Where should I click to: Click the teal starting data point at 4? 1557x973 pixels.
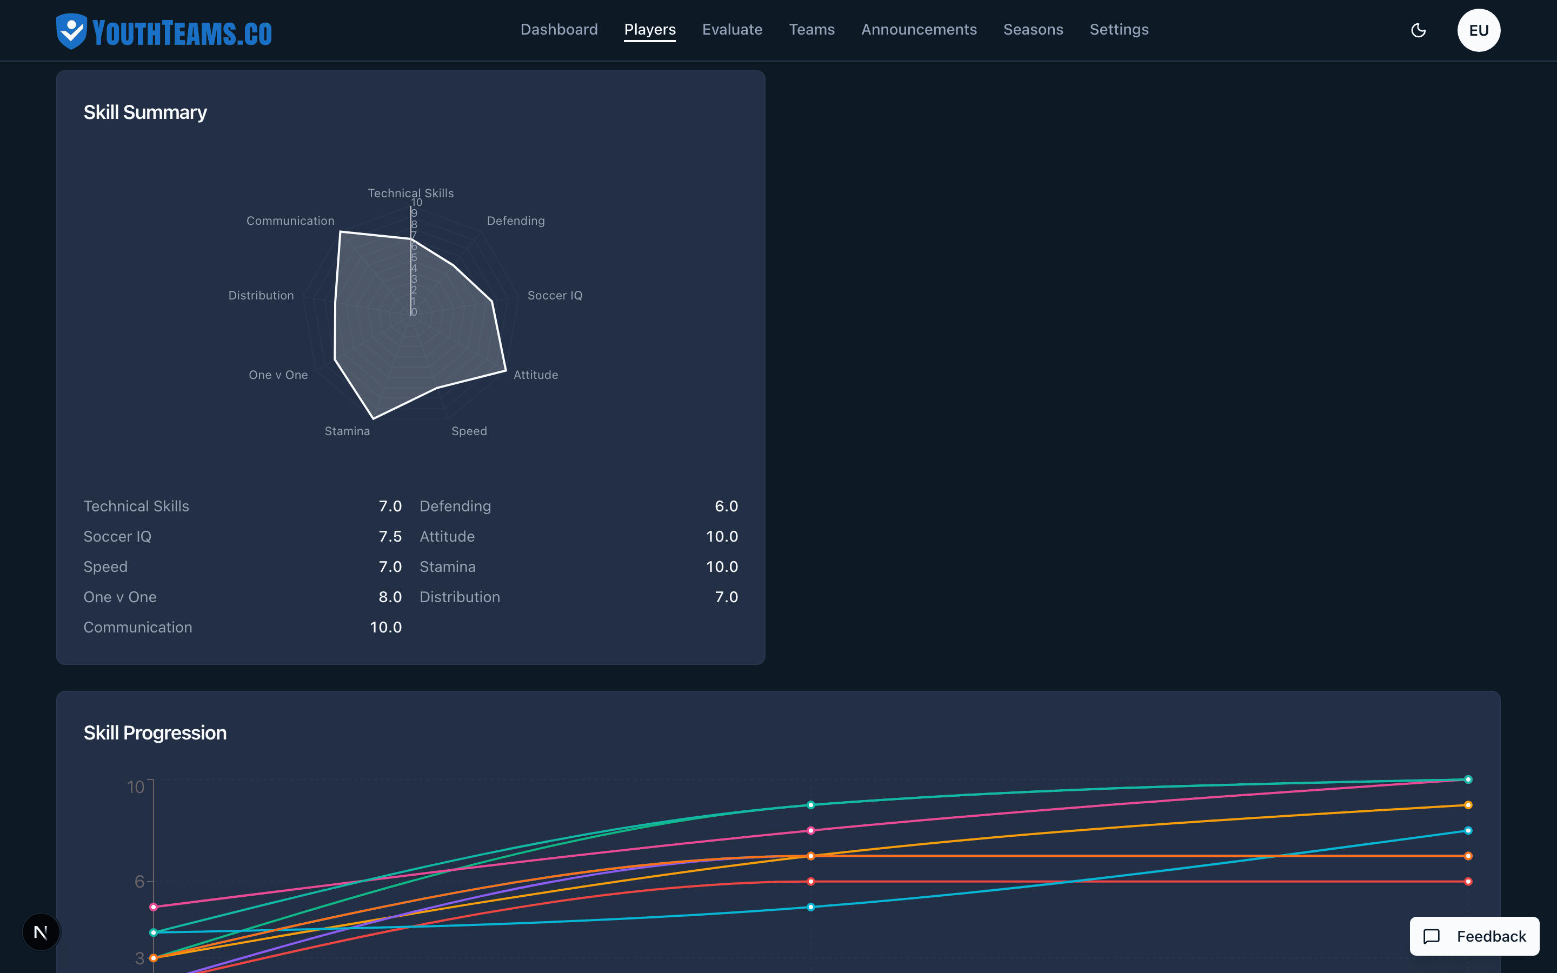[153, 932]
